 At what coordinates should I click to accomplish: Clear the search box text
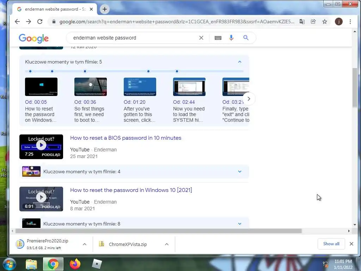click(x=201, y=38)
